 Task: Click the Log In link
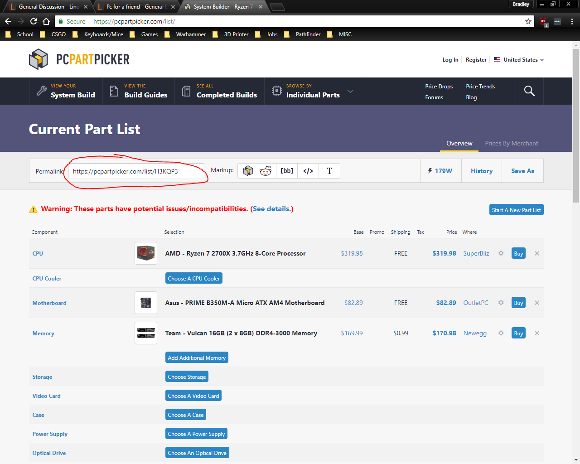(x=450, y=60)
